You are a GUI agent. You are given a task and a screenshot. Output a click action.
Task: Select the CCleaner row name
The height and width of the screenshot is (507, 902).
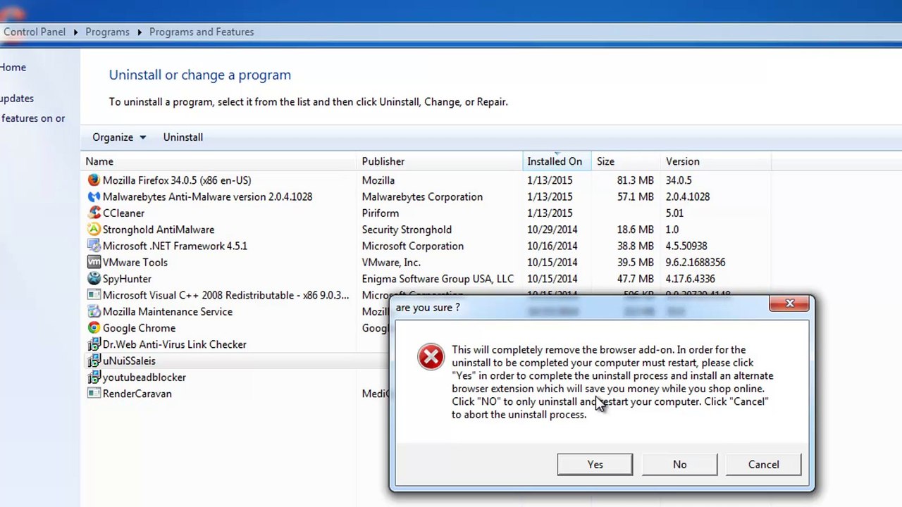click(x=123, y=213)
